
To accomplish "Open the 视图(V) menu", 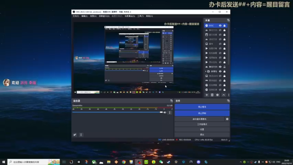I will coord(93,16).
